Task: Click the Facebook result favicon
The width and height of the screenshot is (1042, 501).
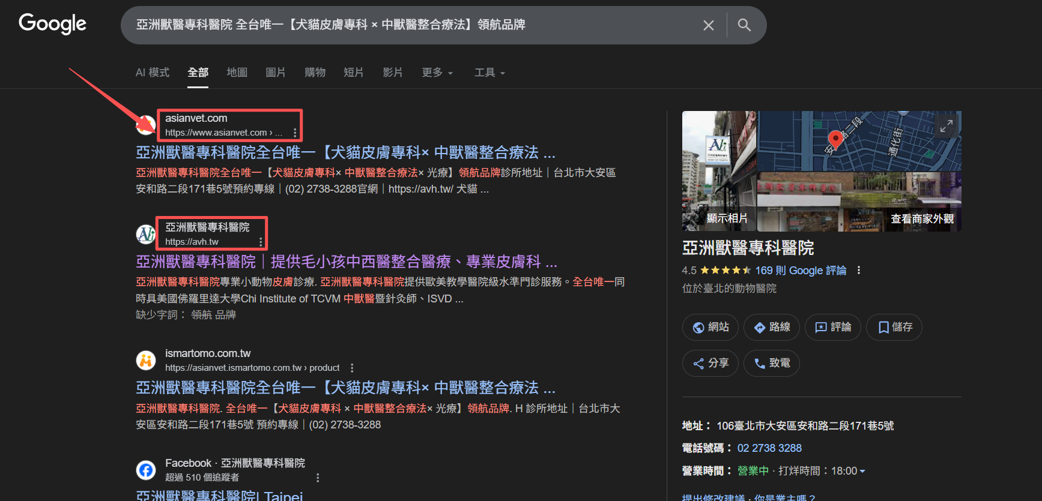Action: (x=146, y=470)
